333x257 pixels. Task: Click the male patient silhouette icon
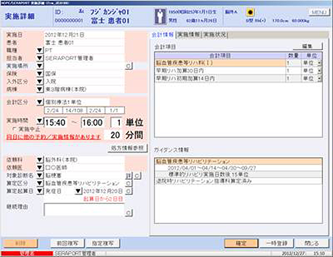(160, 17)
